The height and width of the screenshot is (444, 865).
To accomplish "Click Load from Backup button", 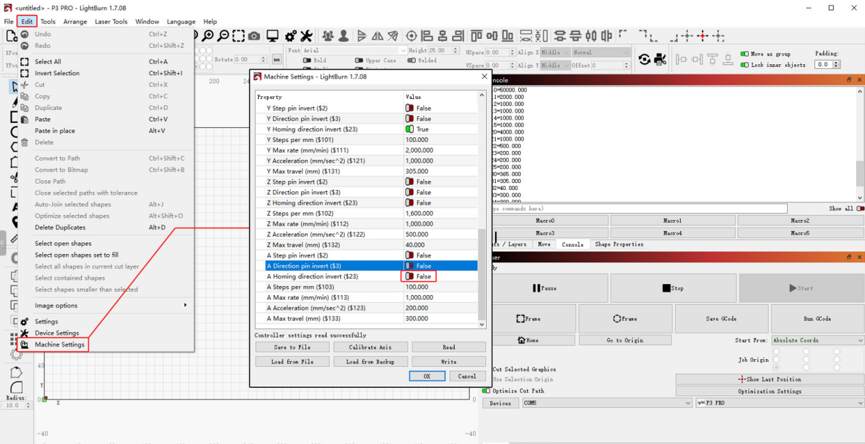I will tap(371, 361).
